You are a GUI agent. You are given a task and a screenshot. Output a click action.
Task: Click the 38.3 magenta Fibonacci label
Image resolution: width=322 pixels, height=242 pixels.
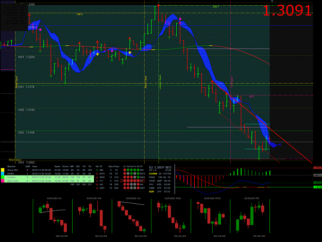coord(252,96)
